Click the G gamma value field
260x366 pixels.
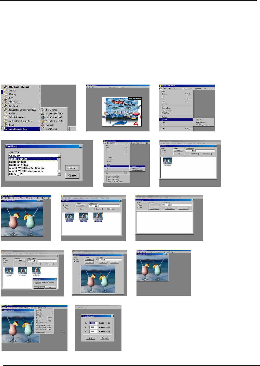click(x=93, y=327)
